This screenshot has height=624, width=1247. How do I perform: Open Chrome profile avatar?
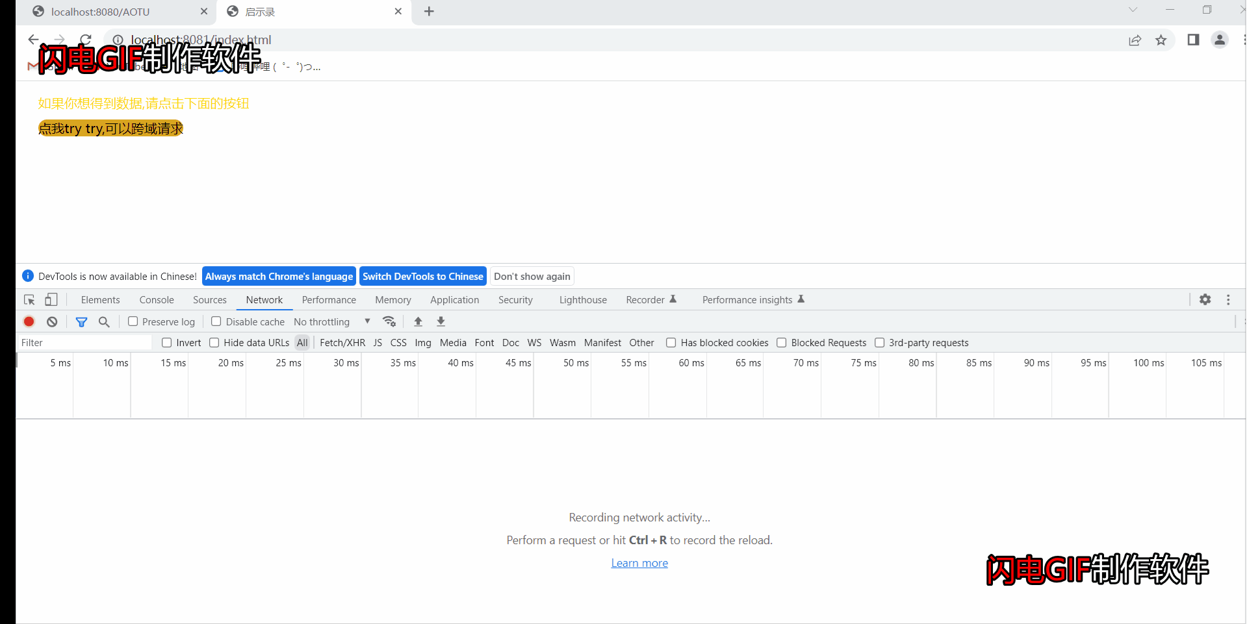1220,40
